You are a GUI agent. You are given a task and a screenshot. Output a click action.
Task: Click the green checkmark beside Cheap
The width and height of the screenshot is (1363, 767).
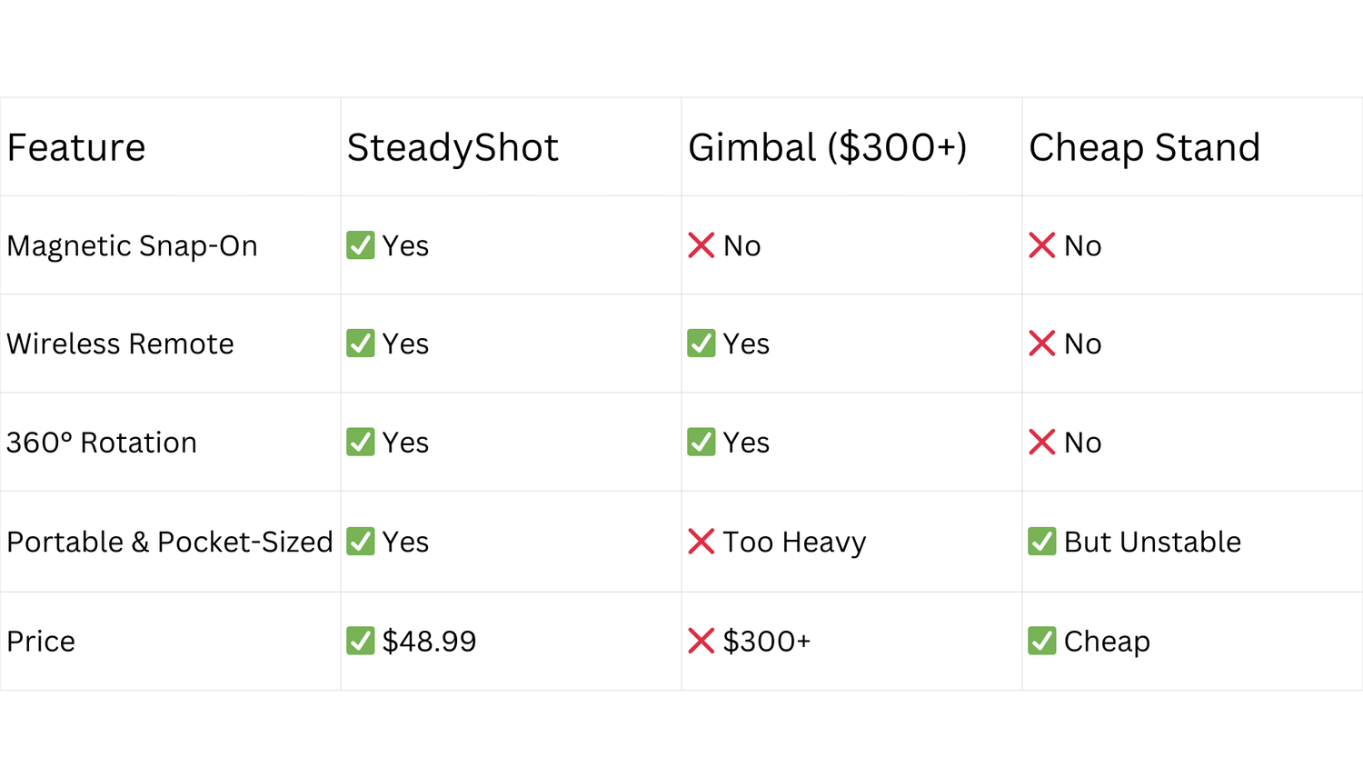pyautogui.click(x=1042, y=641)
